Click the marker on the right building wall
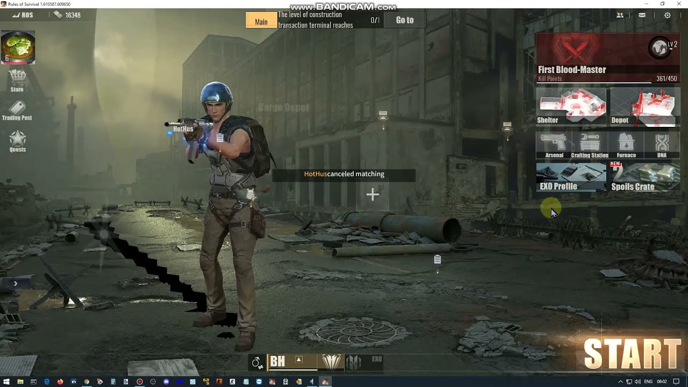 click(x=507, y=127)
